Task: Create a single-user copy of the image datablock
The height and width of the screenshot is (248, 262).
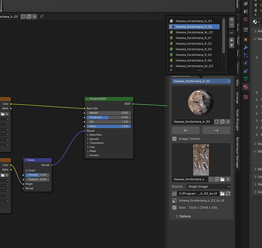Action: (217, 179)
